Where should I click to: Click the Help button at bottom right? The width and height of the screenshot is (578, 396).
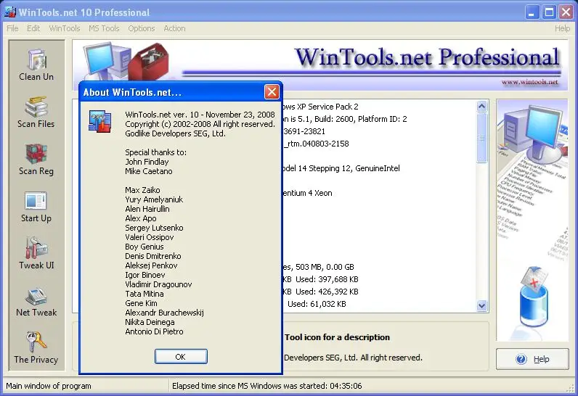532,359
